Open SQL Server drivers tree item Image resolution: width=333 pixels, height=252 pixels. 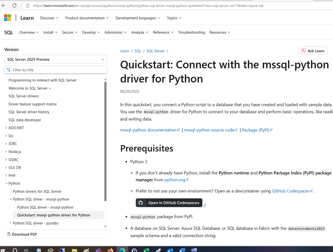[23, 96]
